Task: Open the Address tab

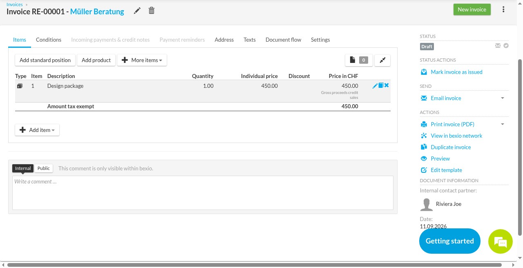Action: (224, 40)
